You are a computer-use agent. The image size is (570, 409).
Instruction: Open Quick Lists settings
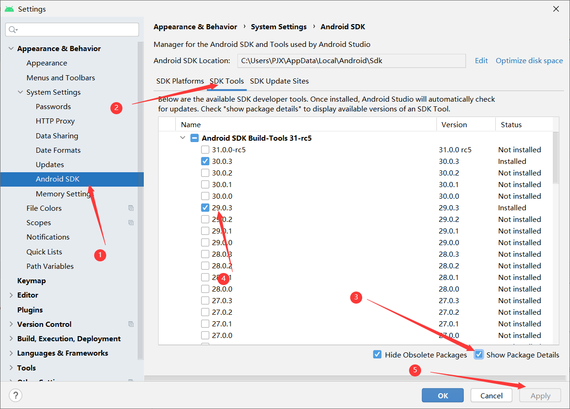[44, 252]
